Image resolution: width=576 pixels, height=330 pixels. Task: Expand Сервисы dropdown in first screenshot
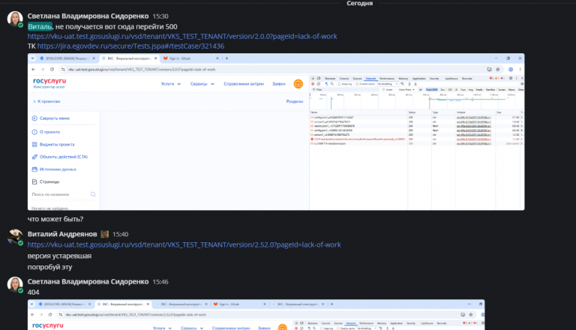[x=202, y=84]
